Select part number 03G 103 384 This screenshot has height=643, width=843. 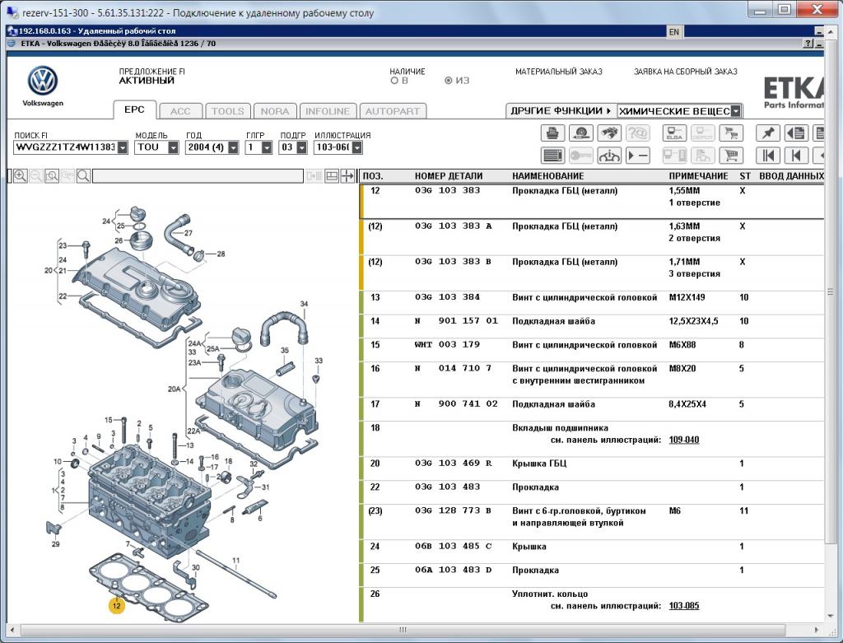(447, 297)
